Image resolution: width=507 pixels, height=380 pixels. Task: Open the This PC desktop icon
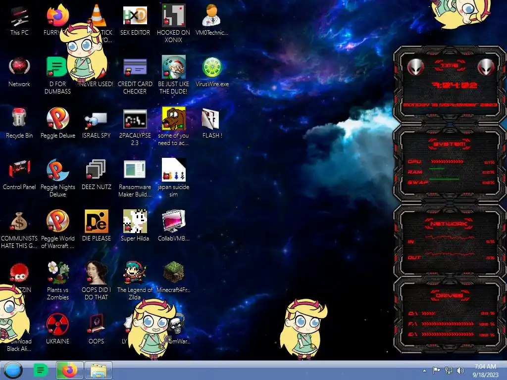pos(19,20)
